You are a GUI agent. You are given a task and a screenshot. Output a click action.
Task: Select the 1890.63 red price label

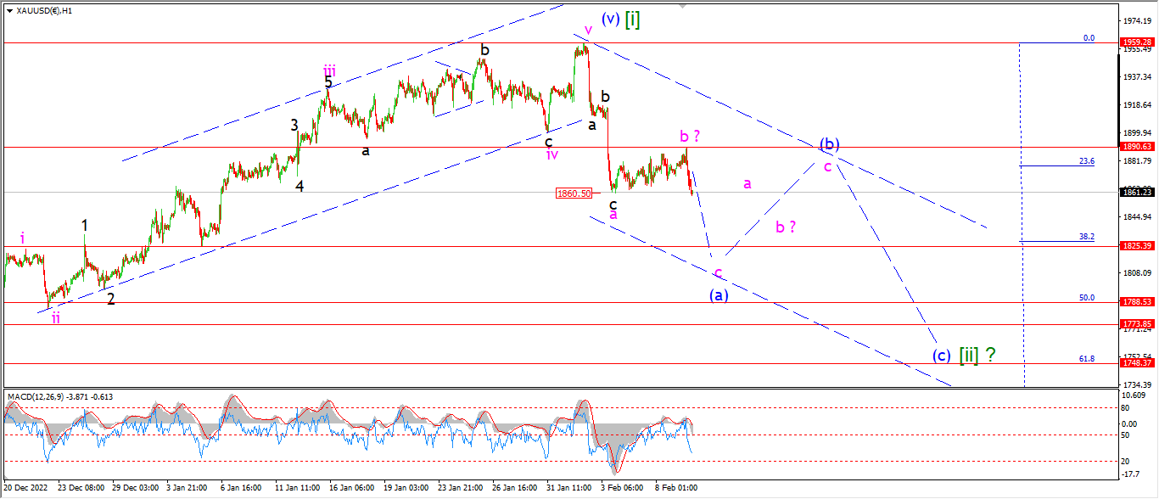(1136, 147)
